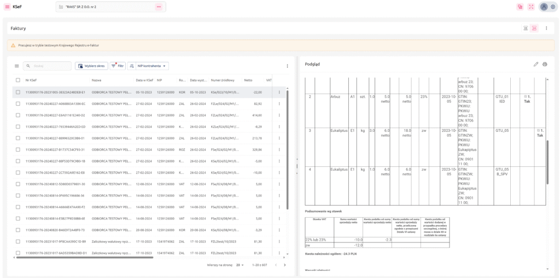The image size is (560, 278).
Task: Open the "RAKS" SP. Z O.O. company selector
Action: point(107,7)
